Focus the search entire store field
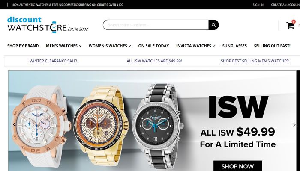Screen dimensions: 300x171 click(156, 25)
